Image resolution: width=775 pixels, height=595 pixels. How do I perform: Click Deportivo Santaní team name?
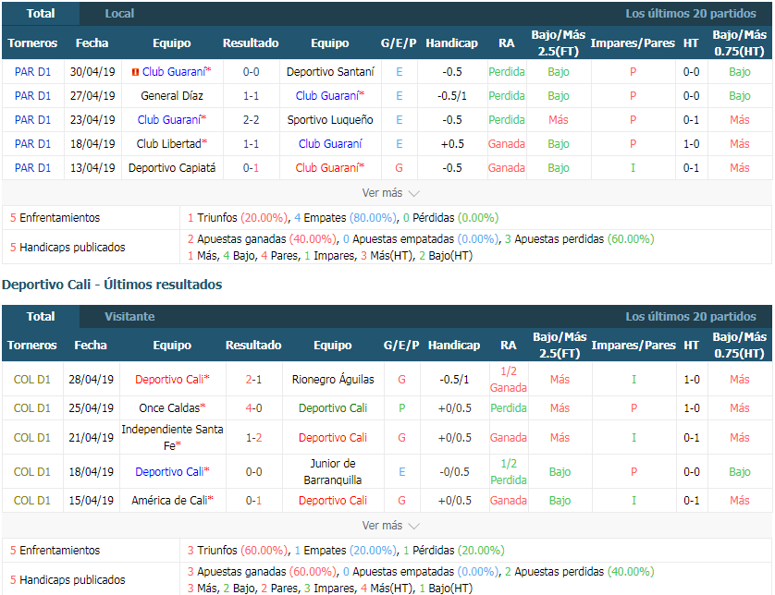[x=330, y=72]
